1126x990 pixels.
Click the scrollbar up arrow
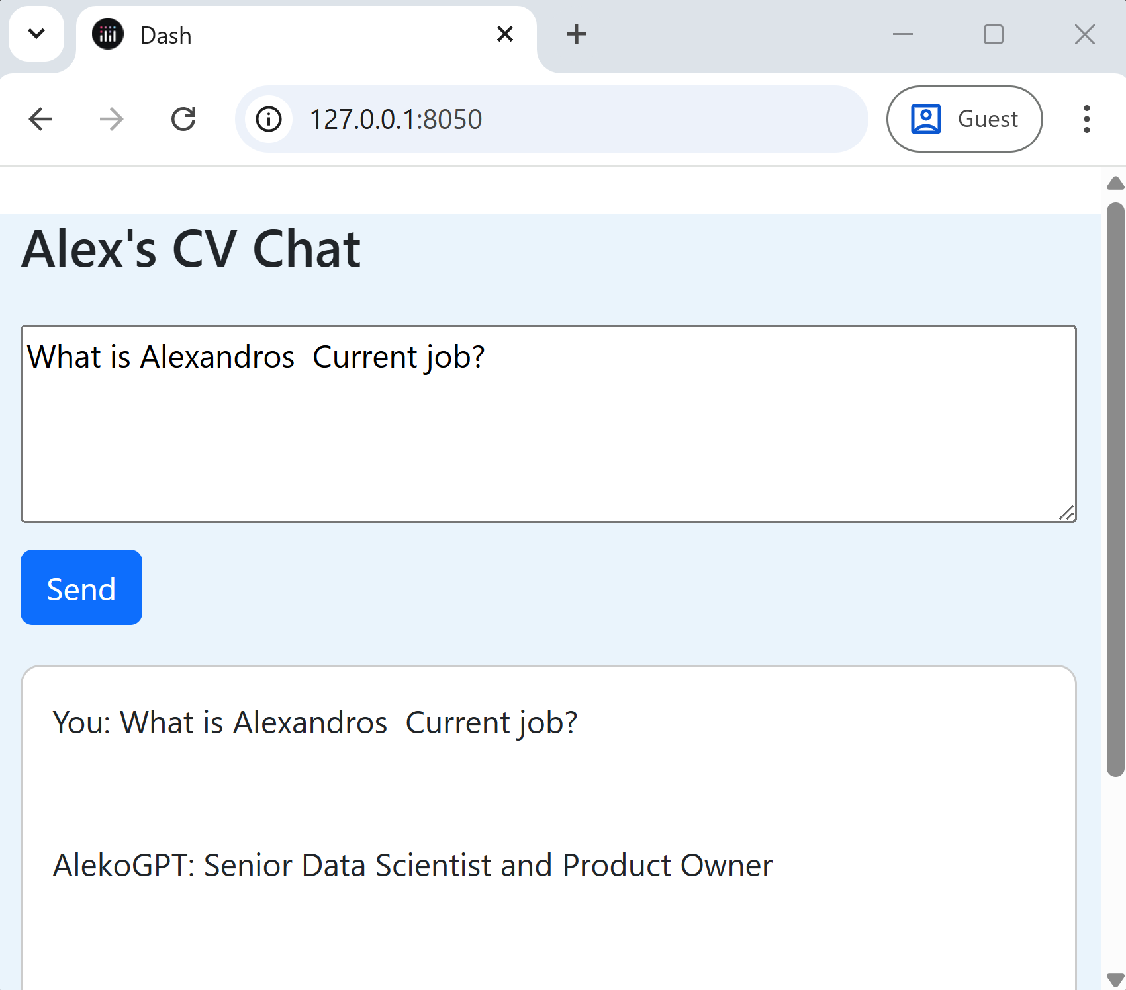point(1115,183)
